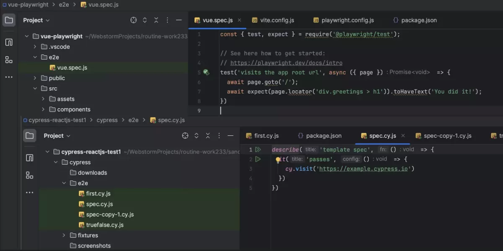Collapse the vue-playwright root folder
Image resolution: width=503 pixels, height=251 pixels.
point(27,36)
